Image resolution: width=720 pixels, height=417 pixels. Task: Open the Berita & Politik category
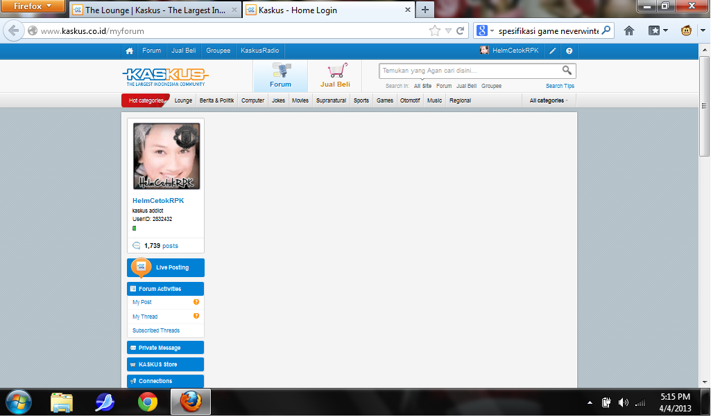216,100
